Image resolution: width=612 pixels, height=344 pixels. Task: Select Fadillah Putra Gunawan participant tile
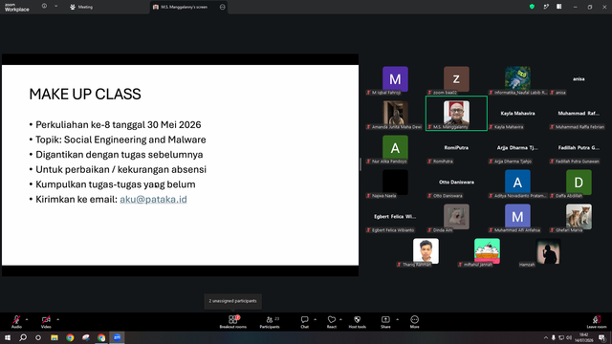coord(579,149)
